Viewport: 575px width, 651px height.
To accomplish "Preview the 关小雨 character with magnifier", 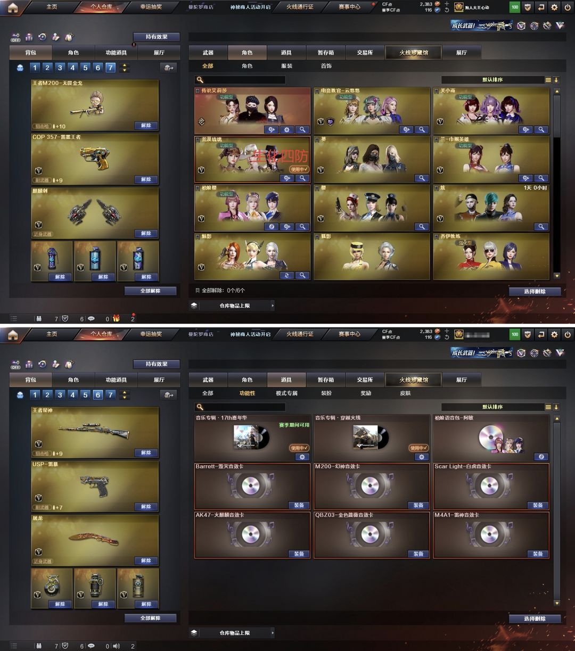I will coord(541,129).
